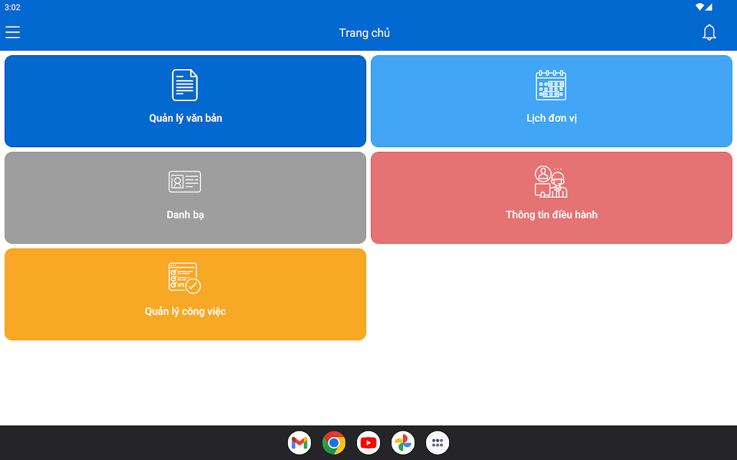Tap the checklist icon in Quản lý công việc
Screen dimensions: 737x460
coord(185,278)
